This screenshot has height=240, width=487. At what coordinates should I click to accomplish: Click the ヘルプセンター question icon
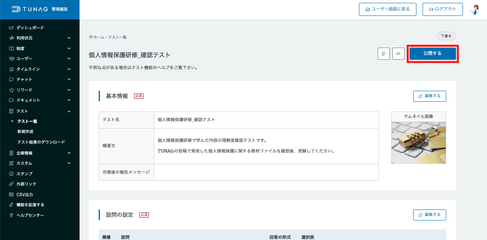tap(11, 215)
